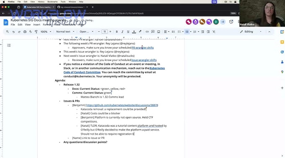The width and height of the screenshot is (285, 158).
Task: Go back with the browser back arrow
Action: [x=3, y=13]
